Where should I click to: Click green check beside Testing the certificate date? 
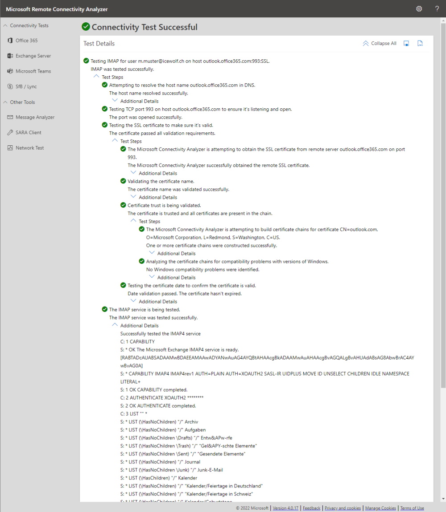tap(123, 285)
